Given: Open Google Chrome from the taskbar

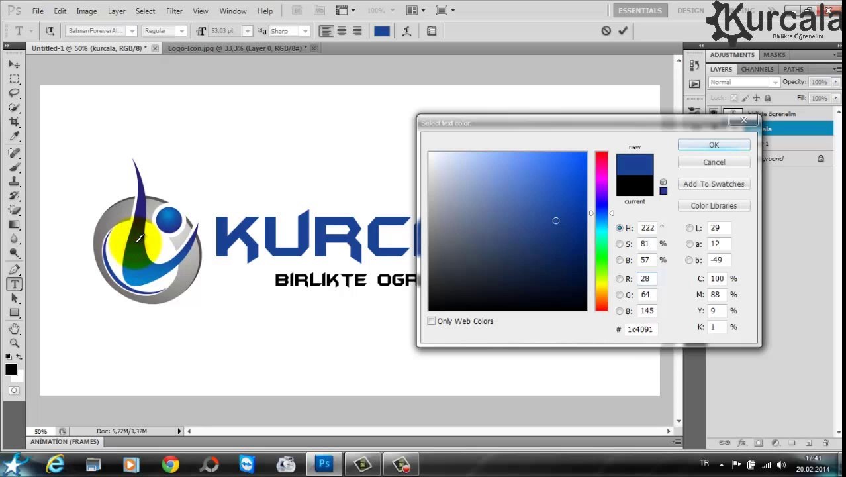Looking at the screenshot, I should coord(170,464).
